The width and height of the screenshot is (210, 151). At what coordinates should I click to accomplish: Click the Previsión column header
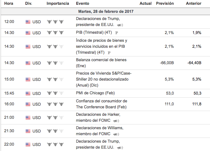pyautogui.click(x=165, y=4)
